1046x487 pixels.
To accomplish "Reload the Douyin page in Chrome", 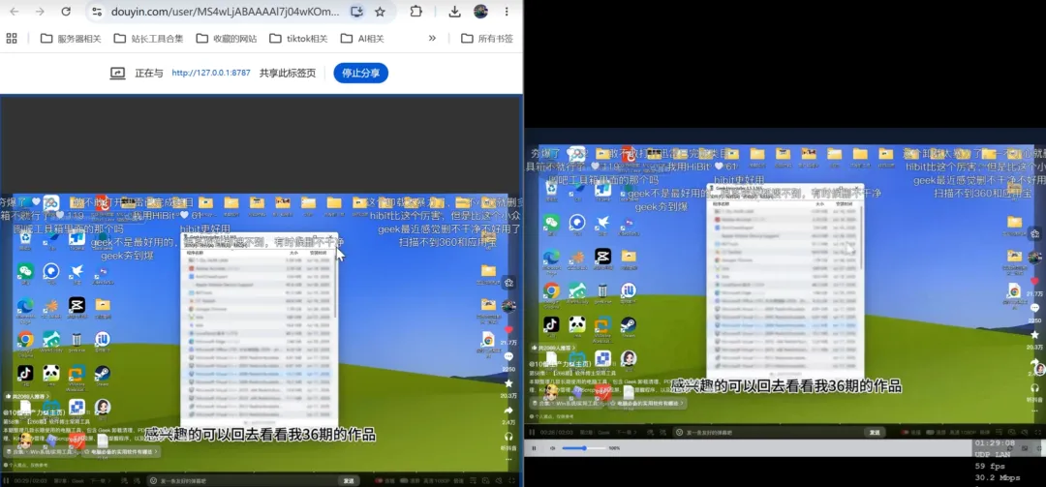I will click(66, 12).
